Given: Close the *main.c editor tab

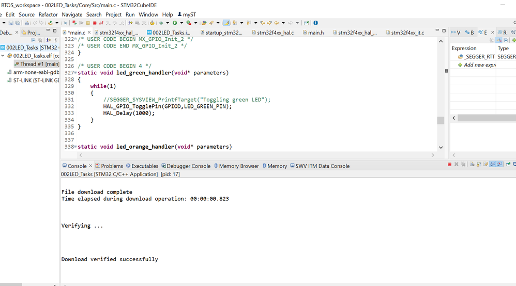Looking at the screenshot, I should (89, 33).
